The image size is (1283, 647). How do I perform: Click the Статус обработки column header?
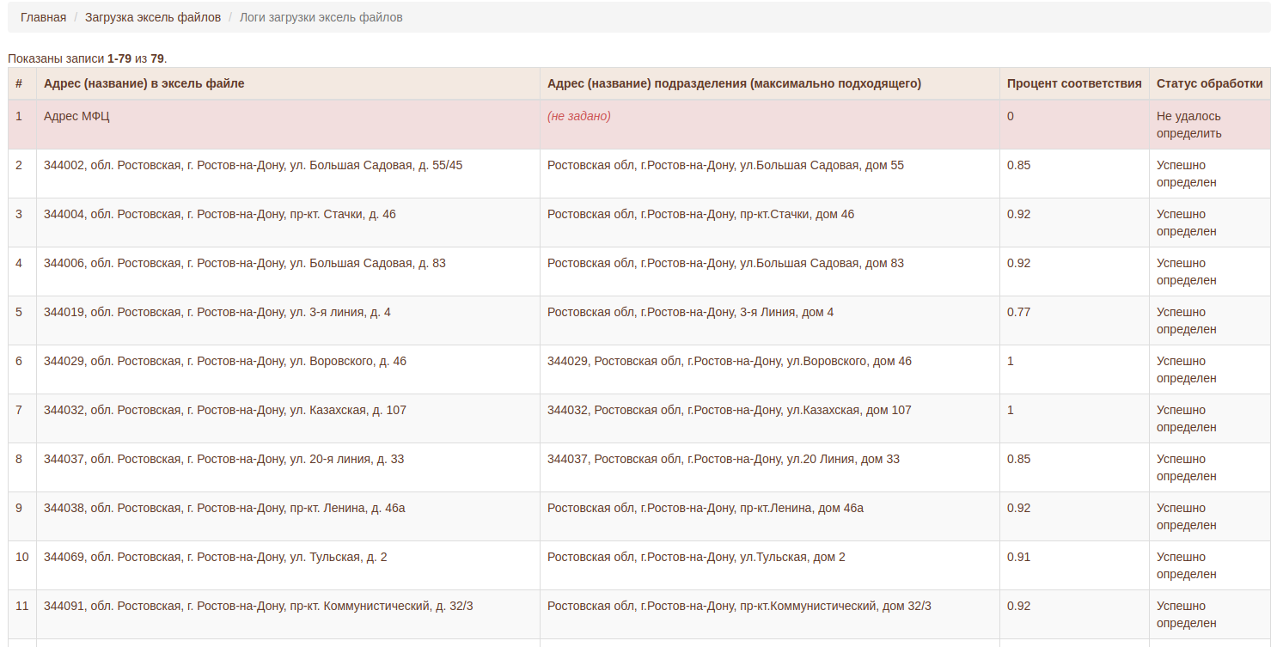pyautogui.click(x=1208, y=83)
